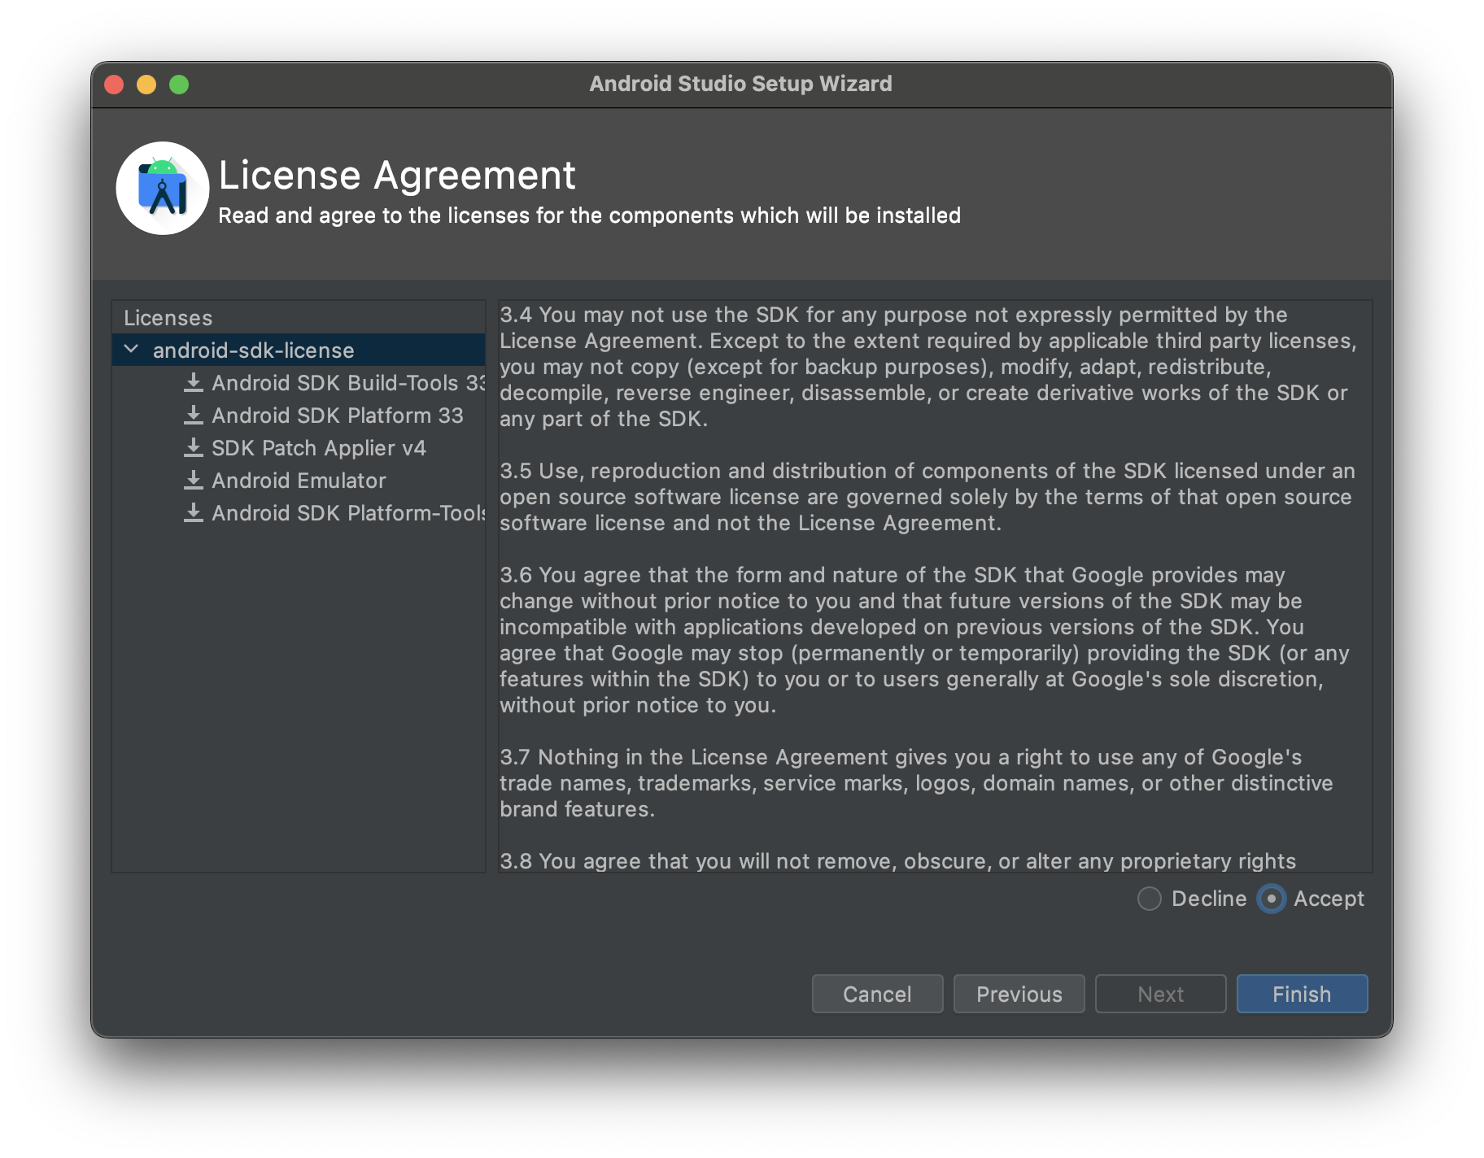1484x1158 pixels.
Task: Click paragraph 3.7 of license text
Action: tap(916, 783)
